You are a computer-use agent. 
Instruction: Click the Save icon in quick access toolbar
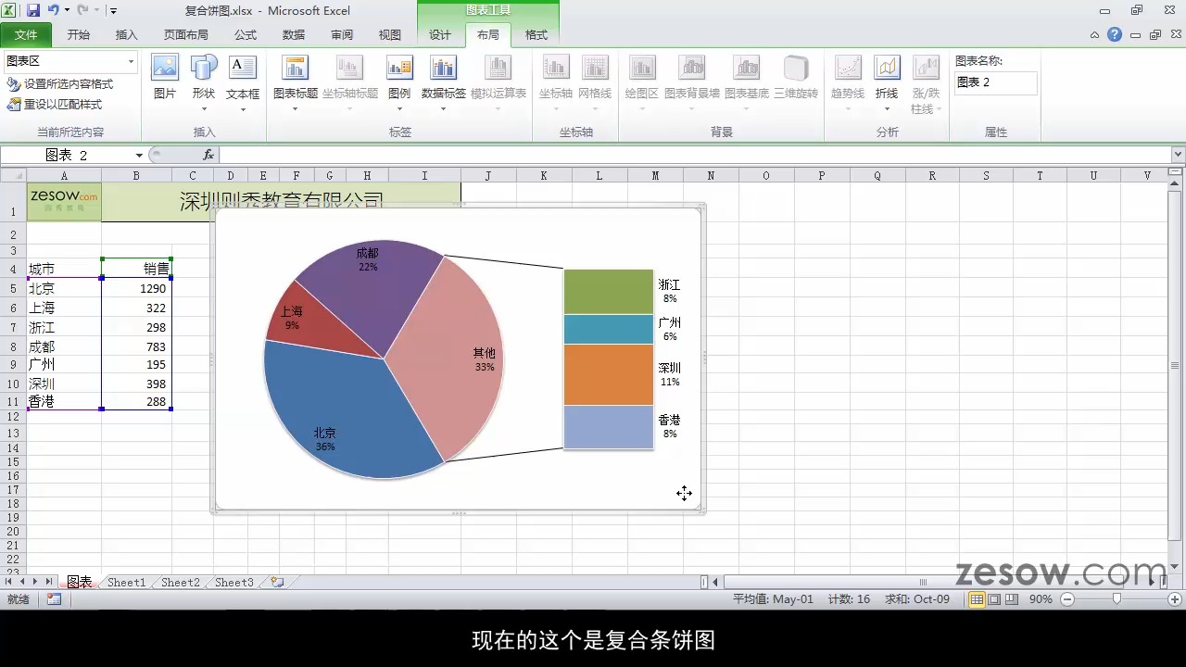click(33, 10)
